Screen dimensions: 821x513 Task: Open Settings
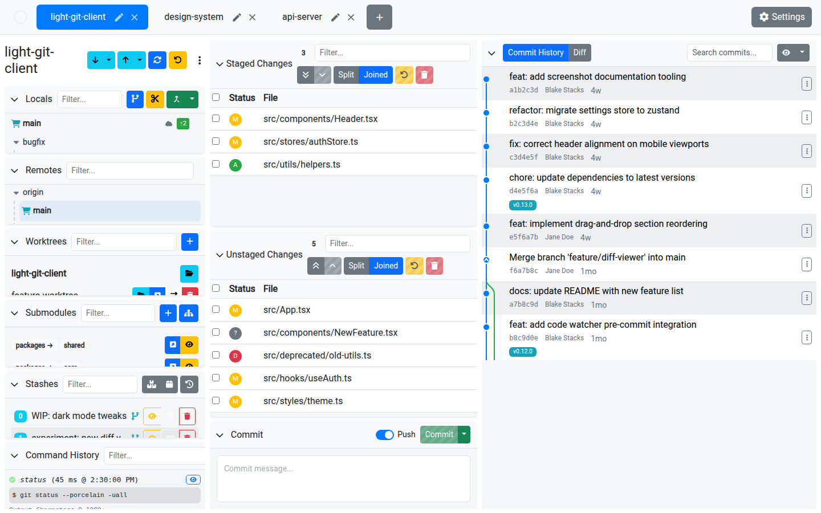(781, 17)
